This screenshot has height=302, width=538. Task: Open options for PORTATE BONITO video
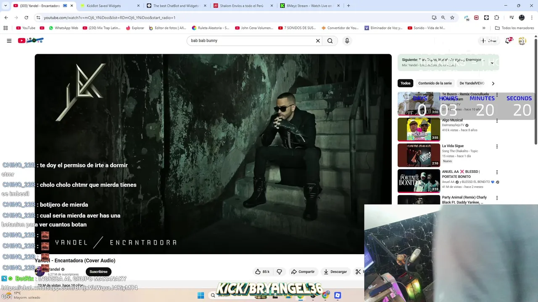tap(497, 172)
